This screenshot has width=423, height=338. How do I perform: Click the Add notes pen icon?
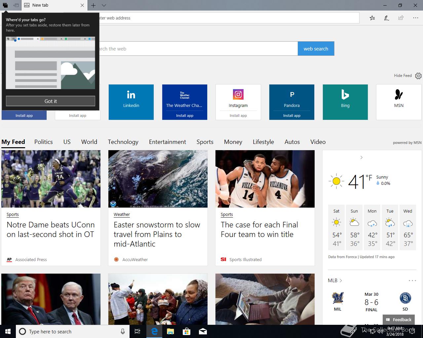[386, 18]
